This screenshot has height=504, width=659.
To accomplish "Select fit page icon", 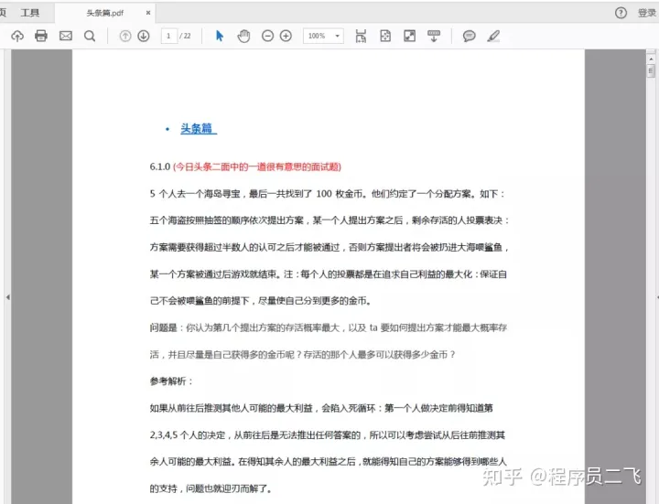I will click(385, 36).
